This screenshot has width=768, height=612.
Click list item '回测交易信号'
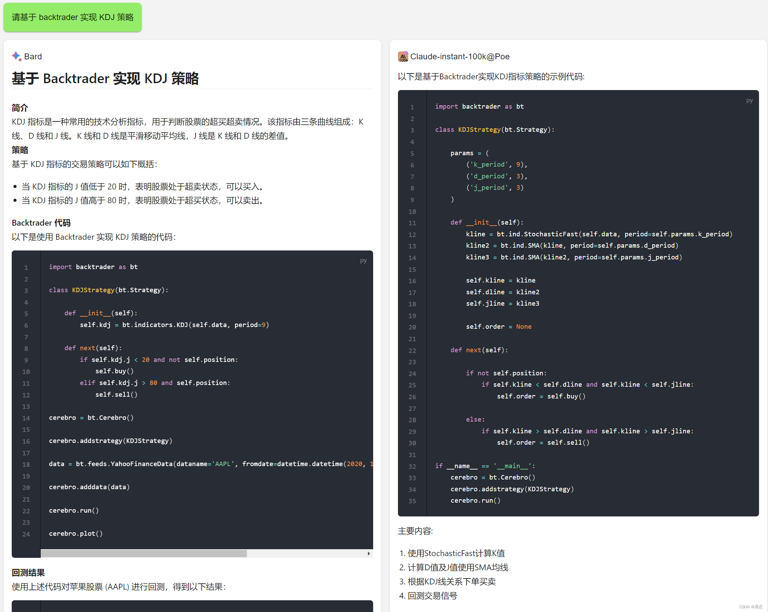tap(432, 595)
